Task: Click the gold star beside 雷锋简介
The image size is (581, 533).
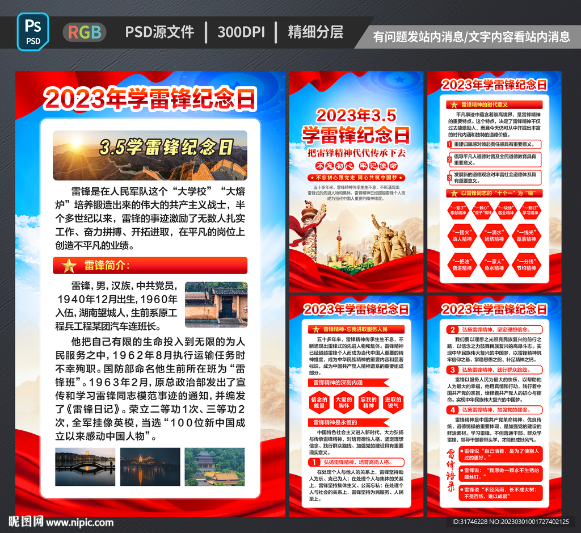Action: coord(69,266)
